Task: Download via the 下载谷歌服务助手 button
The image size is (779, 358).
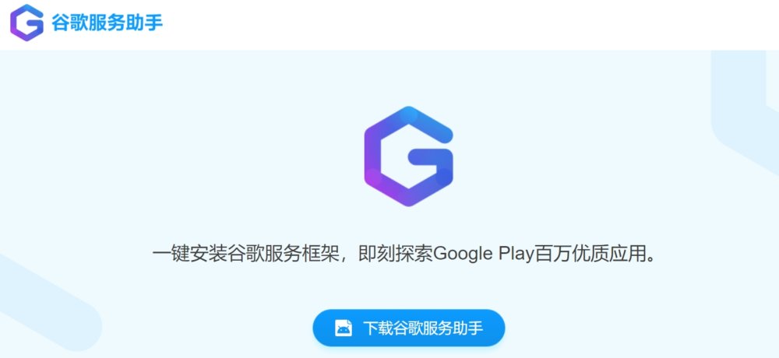Action: tap(408, 328)
